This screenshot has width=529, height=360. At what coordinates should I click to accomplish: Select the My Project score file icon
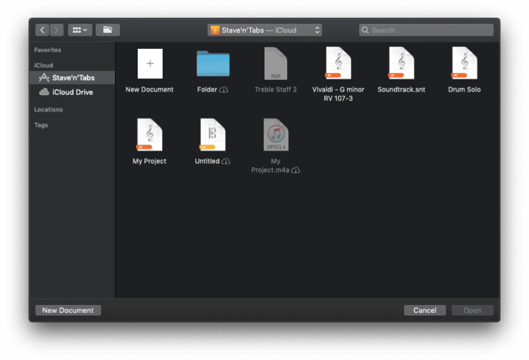(149, 135)
